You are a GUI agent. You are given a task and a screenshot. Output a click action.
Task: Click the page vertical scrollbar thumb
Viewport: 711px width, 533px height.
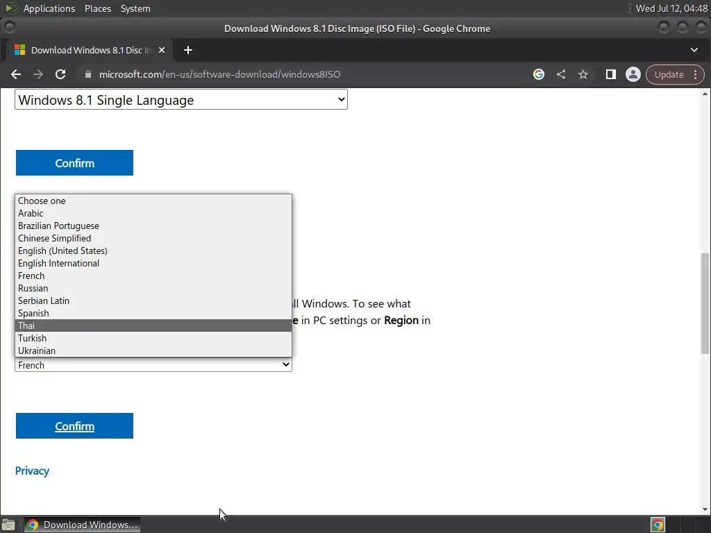tap(705, 304)
